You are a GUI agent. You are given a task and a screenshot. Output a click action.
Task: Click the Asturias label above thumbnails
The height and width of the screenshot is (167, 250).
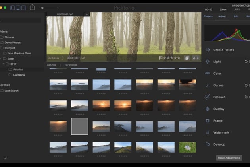point(52,65)
